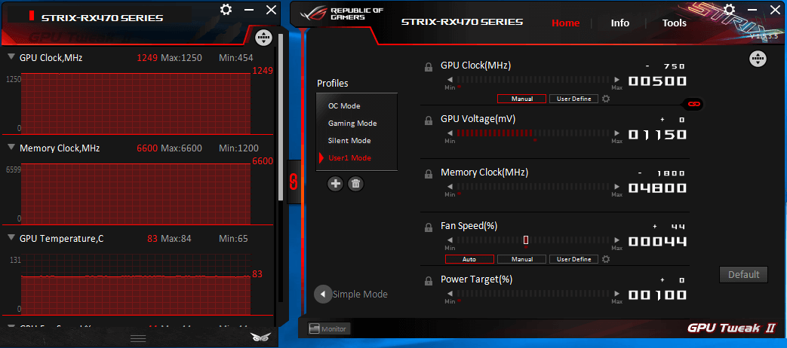
Task: Lock the Memory Clock setting
Action: (x=429, y=174)
